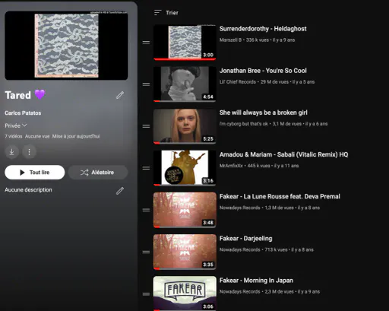389x311 pixels.
Task: Select the handle beside Fakear - Darjeeling
Action: [146, 252]
